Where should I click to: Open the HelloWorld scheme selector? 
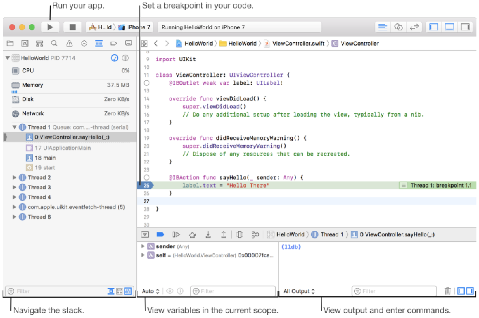pos(100,27)
